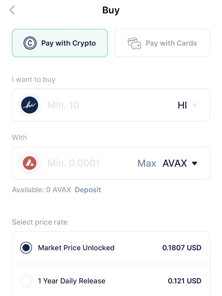This screenshot has height=296, width=222.
Task: Open the HI token dropdown arrow
Action: (x=195, y=105)
